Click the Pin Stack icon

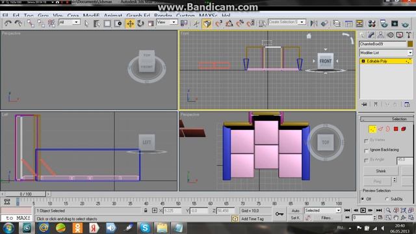364,105
